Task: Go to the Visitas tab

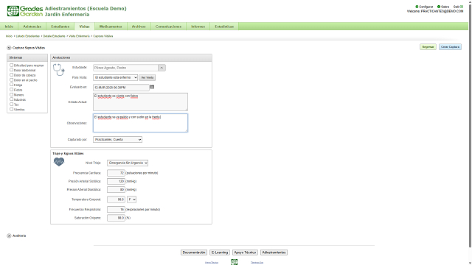Action: pyautogui.click(x=84, y=26)
